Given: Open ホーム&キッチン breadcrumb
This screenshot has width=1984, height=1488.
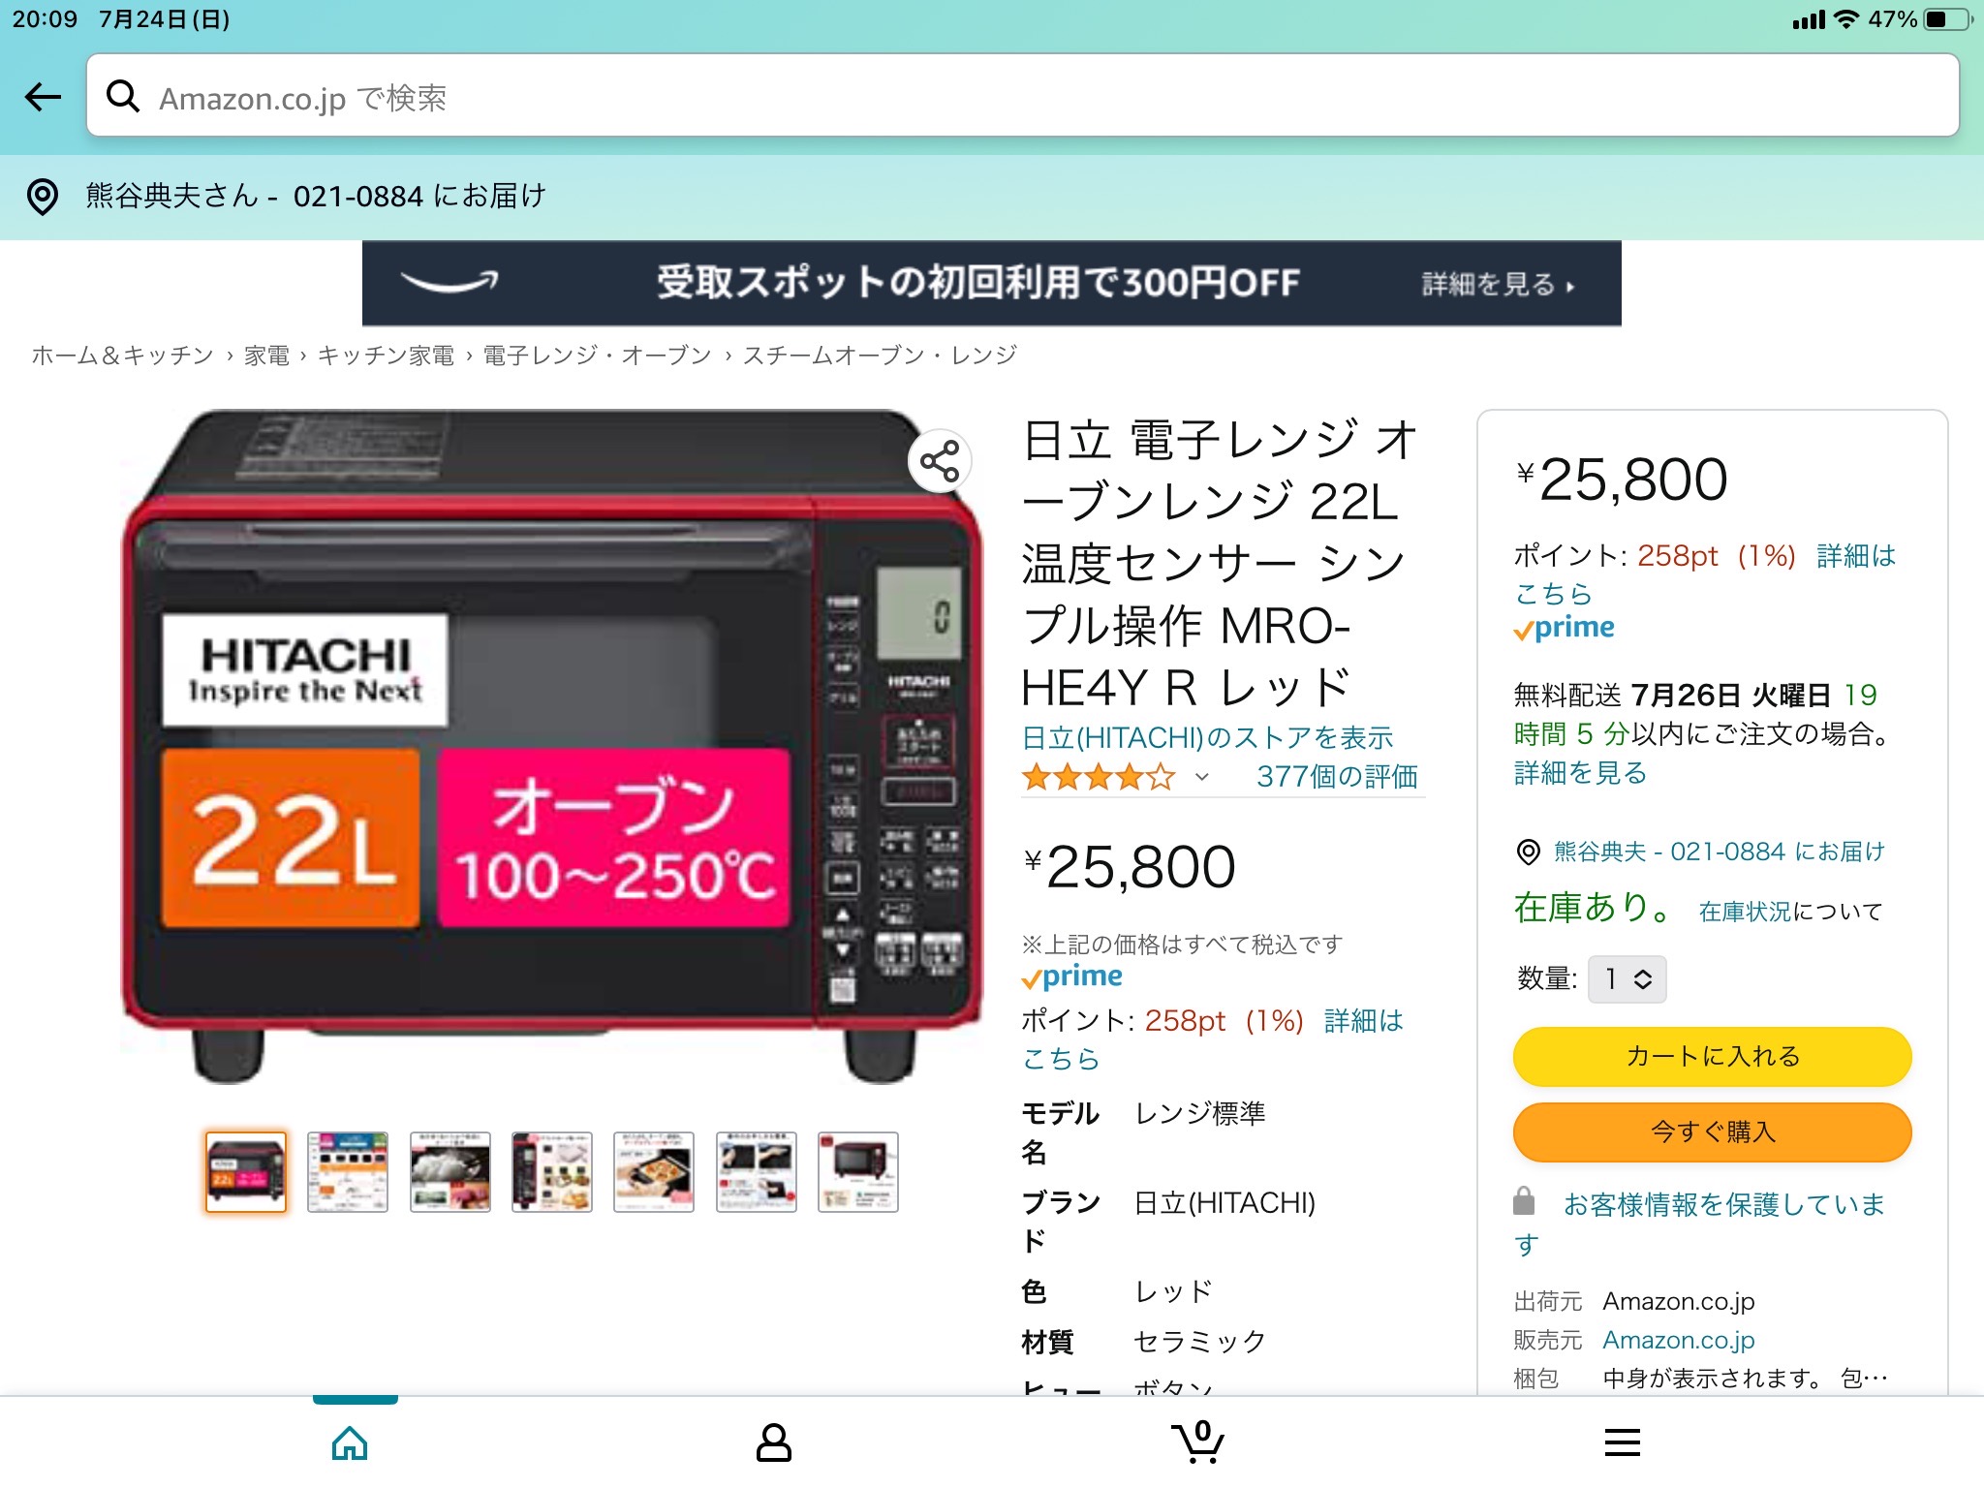Looking at the screenshot, I should pos(122,356).
